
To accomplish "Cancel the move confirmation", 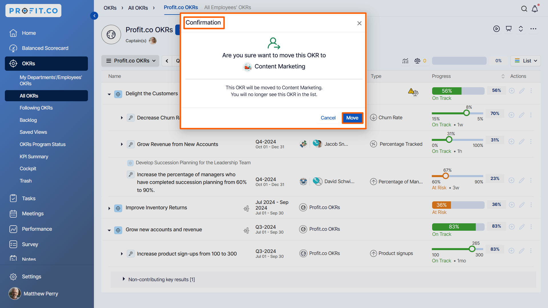I will 328,118.
